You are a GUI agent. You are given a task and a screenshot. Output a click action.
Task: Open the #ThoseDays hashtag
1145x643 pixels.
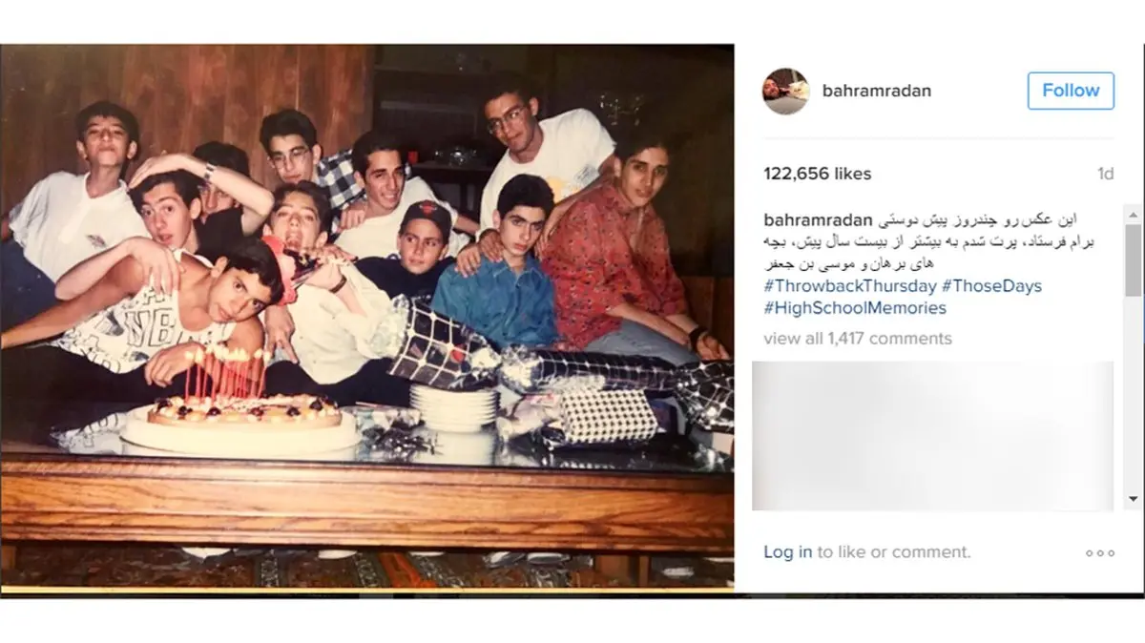[992, 286]
